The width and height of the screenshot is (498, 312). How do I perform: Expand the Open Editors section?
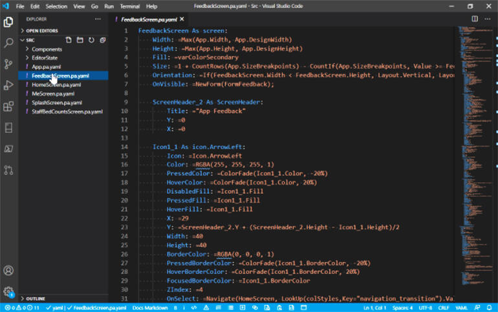tap(41, 30)
